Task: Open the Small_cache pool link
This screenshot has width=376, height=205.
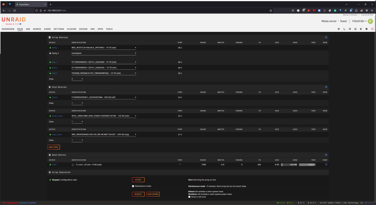Action: pyautogui.click(x=57, y=116)
